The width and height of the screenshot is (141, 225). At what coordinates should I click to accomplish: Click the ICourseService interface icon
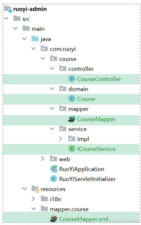pyautogui.click(x=72, y=149)
